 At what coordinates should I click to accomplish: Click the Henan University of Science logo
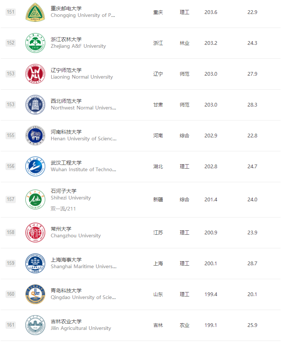point(35,136)
